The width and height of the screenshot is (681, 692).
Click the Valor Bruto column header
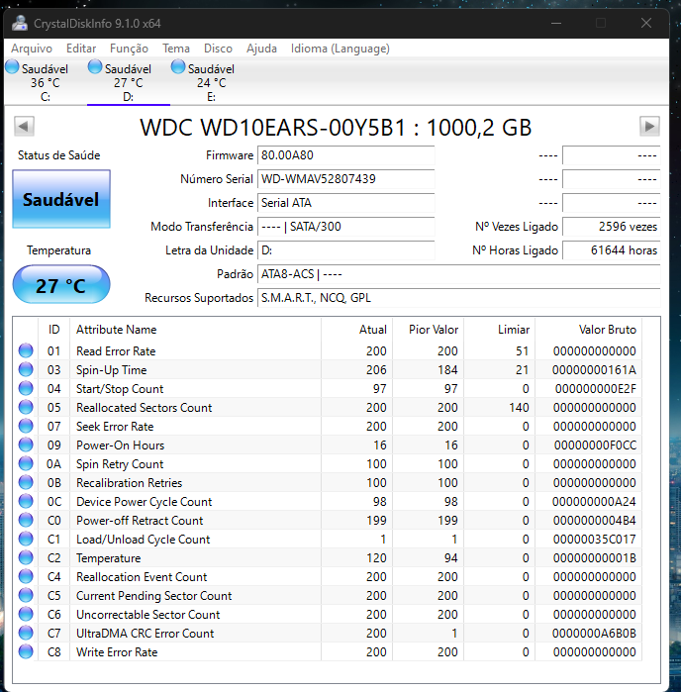588,330
